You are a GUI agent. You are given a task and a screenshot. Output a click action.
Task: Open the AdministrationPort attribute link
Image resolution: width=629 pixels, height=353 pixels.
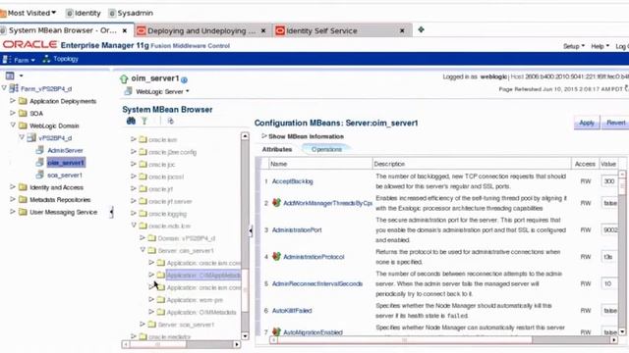[297, 230]
